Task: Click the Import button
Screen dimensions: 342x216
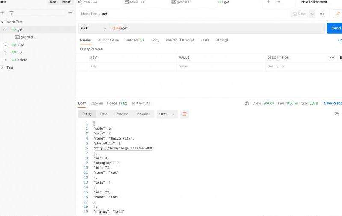Action: tap(66, 2)
